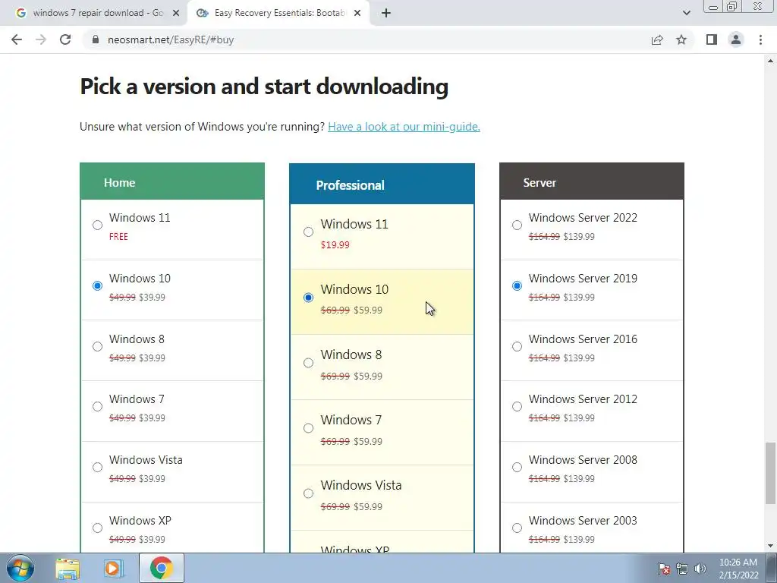
Task: Choose Home Windows 8 radio button
Action: [x=98, y=346]
